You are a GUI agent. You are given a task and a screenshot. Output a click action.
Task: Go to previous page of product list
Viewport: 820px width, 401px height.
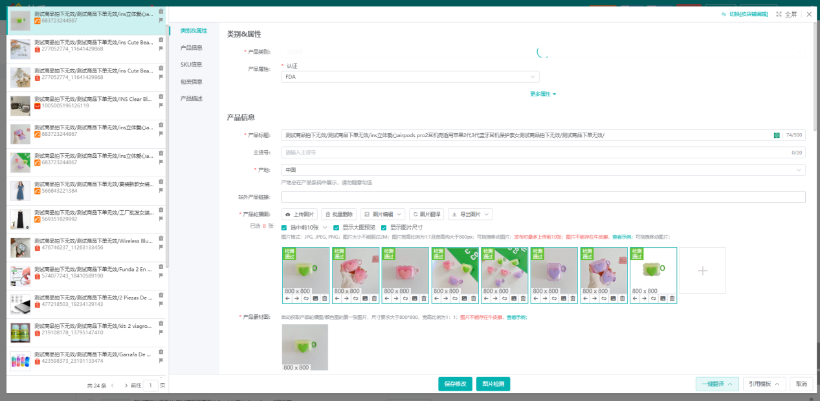[112, 385]
